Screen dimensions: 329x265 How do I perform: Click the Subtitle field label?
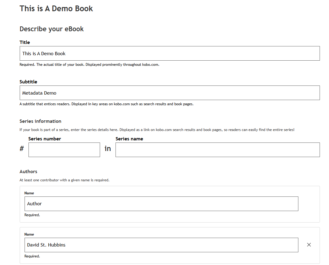(x=29, y=82)
